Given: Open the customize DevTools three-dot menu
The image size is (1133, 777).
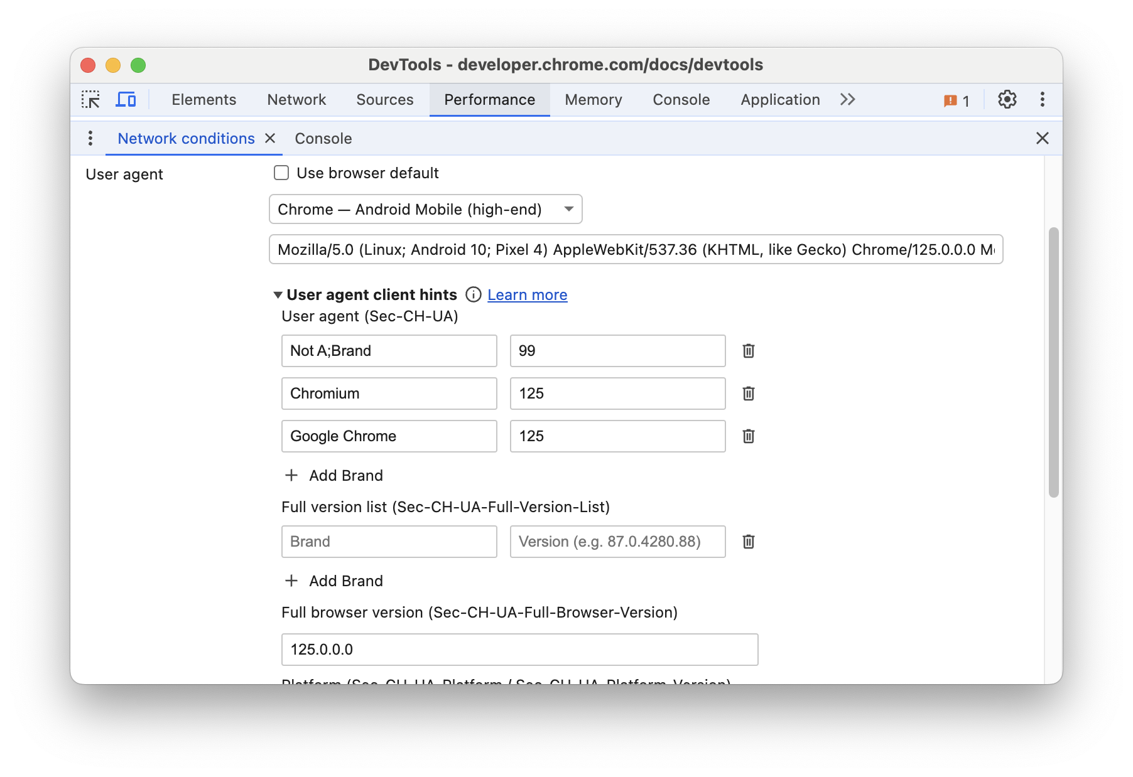Looking at the screenshot, I should click(1042, 99).
